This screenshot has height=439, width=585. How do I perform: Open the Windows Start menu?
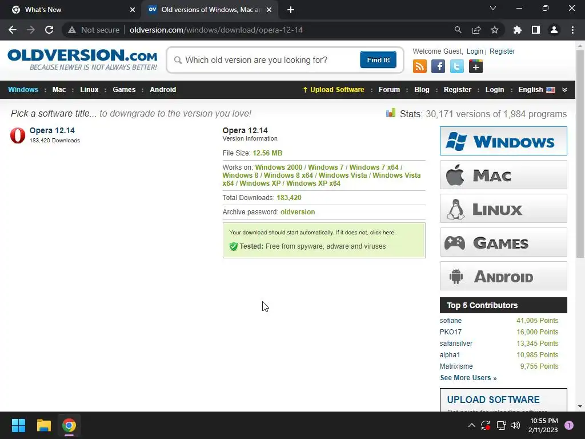point(18,425)
